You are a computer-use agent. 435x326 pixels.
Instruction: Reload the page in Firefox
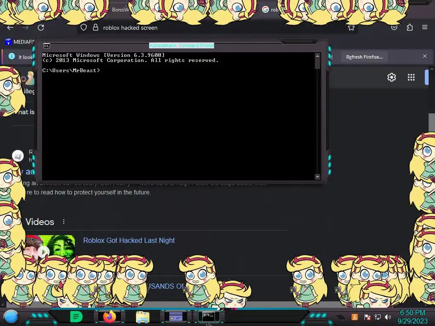coord(41,28)
